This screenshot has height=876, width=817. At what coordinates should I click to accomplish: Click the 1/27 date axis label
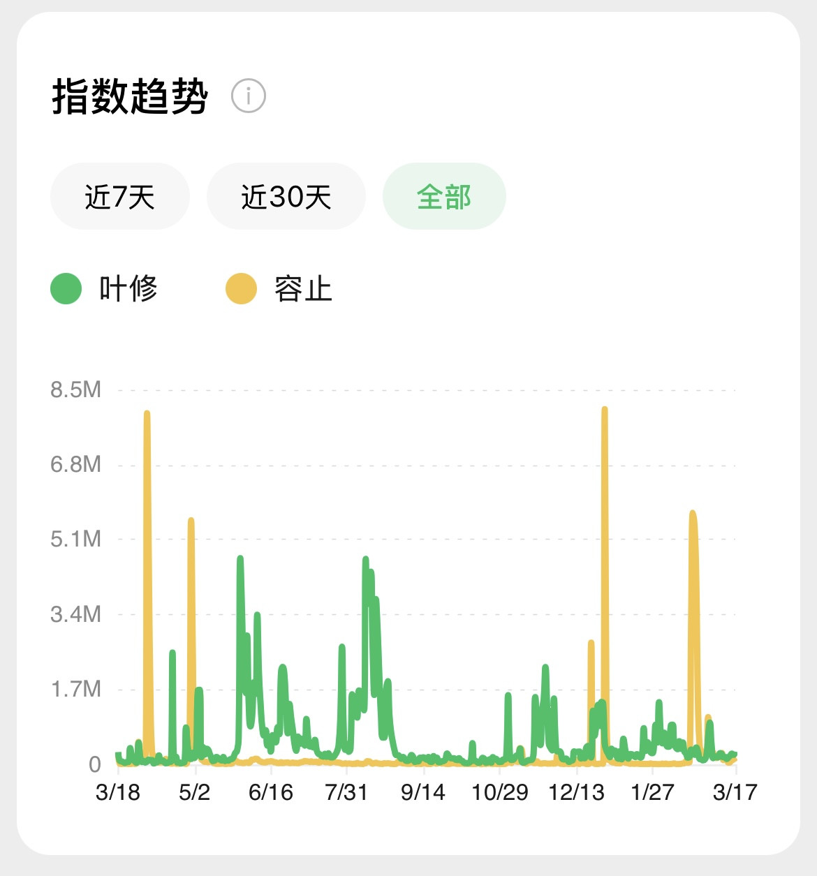652,792
